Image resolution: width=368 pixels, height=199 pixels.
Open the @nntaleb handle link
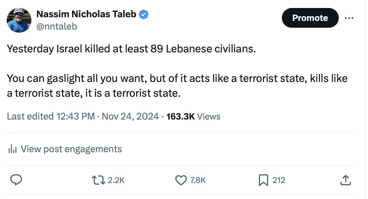(57, 27)
